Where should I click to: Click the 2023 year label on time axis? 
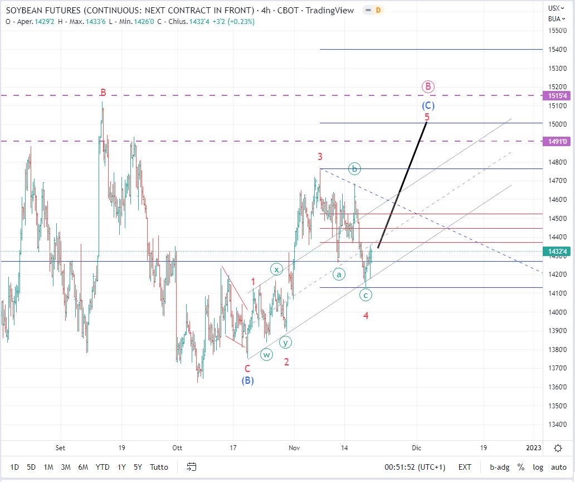(x=534, y=448)
